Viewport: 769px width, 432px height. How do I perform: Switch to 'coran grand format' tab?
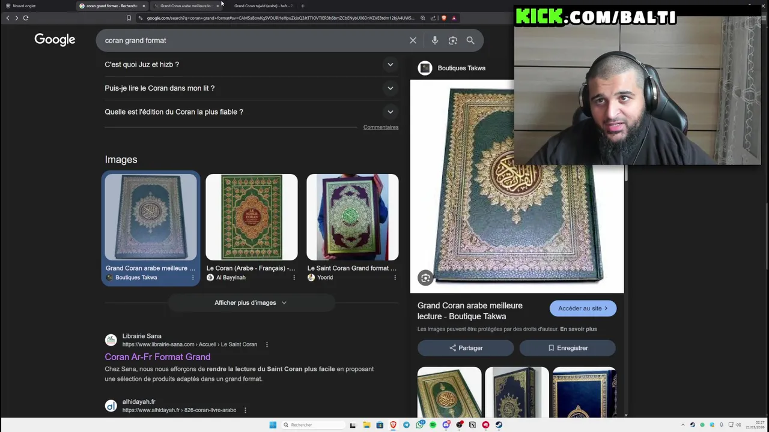tap(111, 6)
